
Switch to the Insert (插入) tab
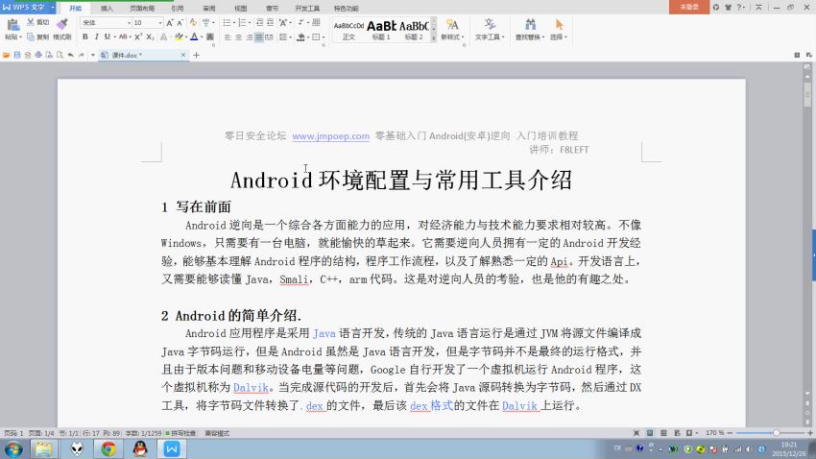pyautogui.click(x=107, y=8)
